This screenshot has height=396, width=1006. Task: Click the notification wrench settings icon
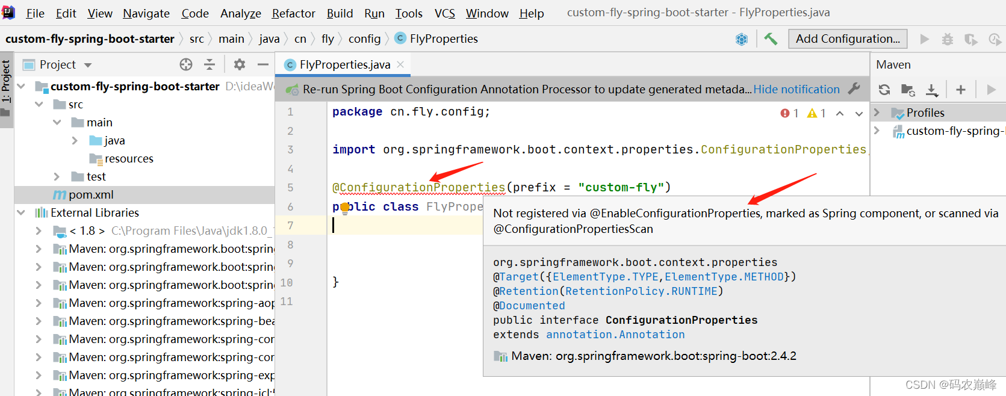(854, 89)
